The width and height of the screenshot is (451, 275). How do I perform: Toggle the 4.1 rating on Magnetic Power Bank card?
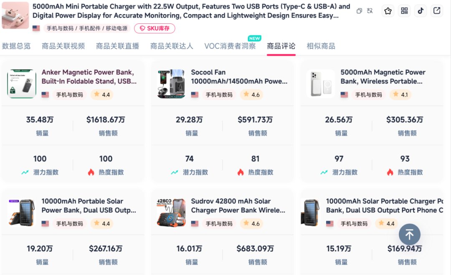[x=400, y=95]
